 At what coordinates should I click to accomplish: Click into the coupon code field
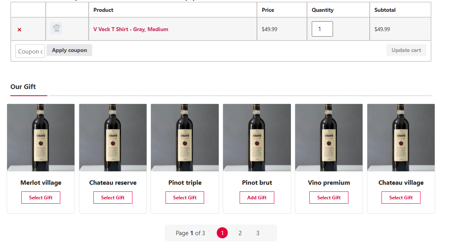(30, 51)
